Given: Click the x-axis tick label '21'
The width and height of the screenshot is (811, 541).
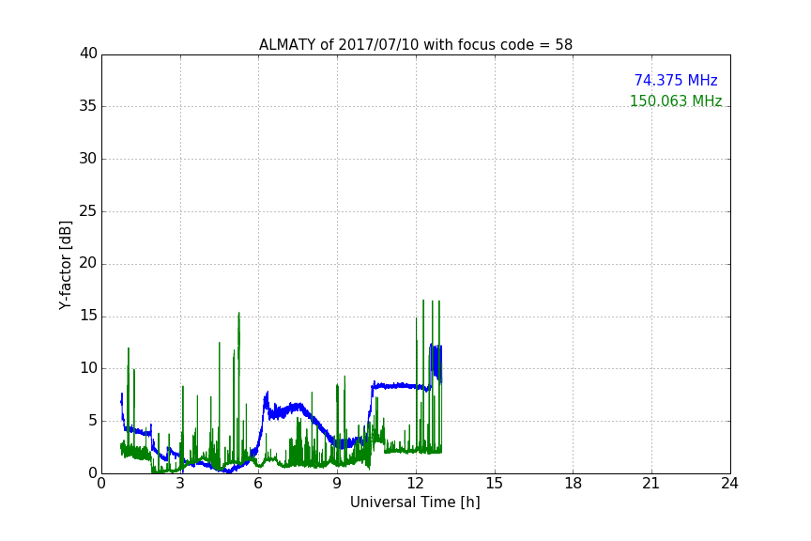Looking at the screenshot, I should point(651,484).
